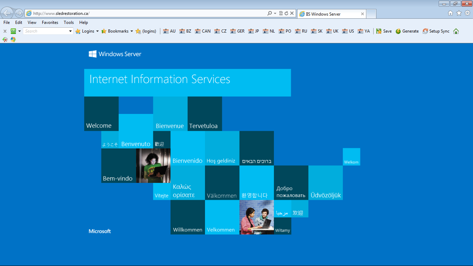Click the Generate password toolbar button
Image resolution: width=473 pixels, height=266 pixels.
tap(407, 31)
